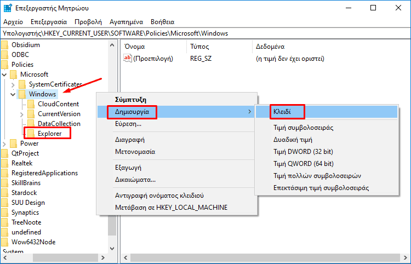Choose Μετάβαση σε HKEY_LOCAL_MACHINE

tap(177, 208)
